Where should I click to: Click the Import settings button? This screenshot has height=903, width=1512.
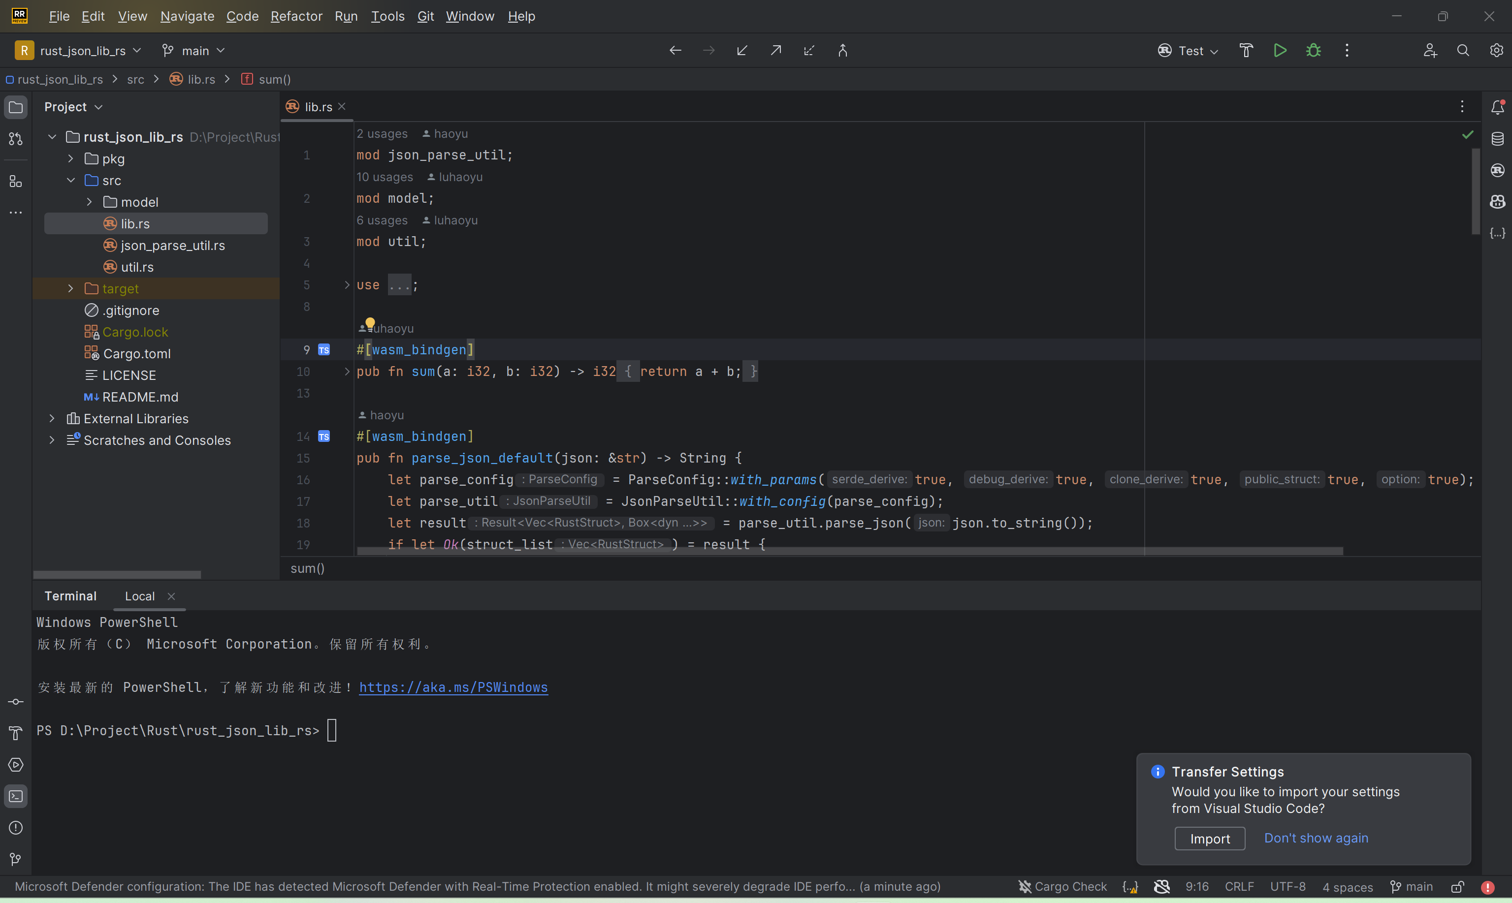pyautogui.click(x=1210, y=839)
